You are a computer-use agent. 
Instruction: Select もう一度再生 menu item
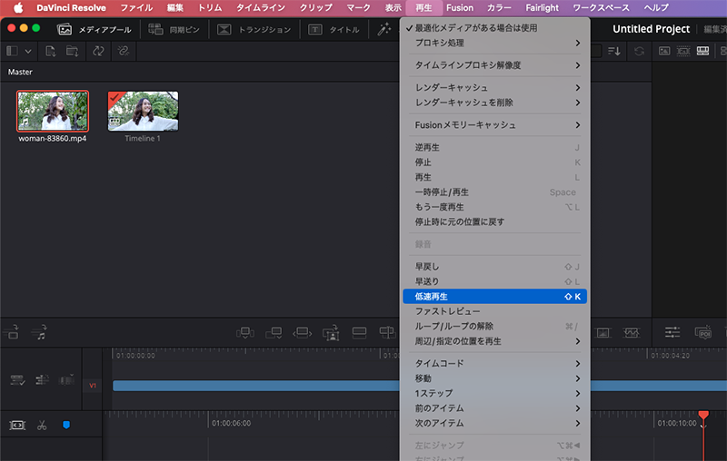494,207
